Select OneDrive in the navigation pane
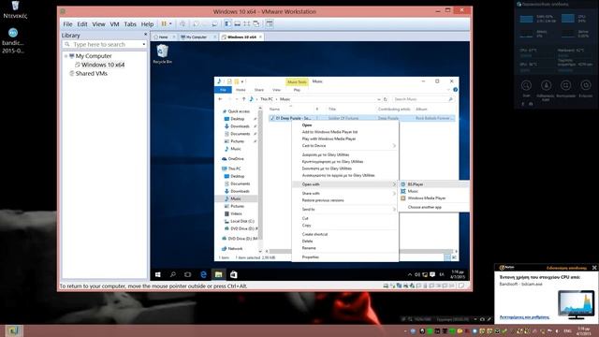 point(236,159)
